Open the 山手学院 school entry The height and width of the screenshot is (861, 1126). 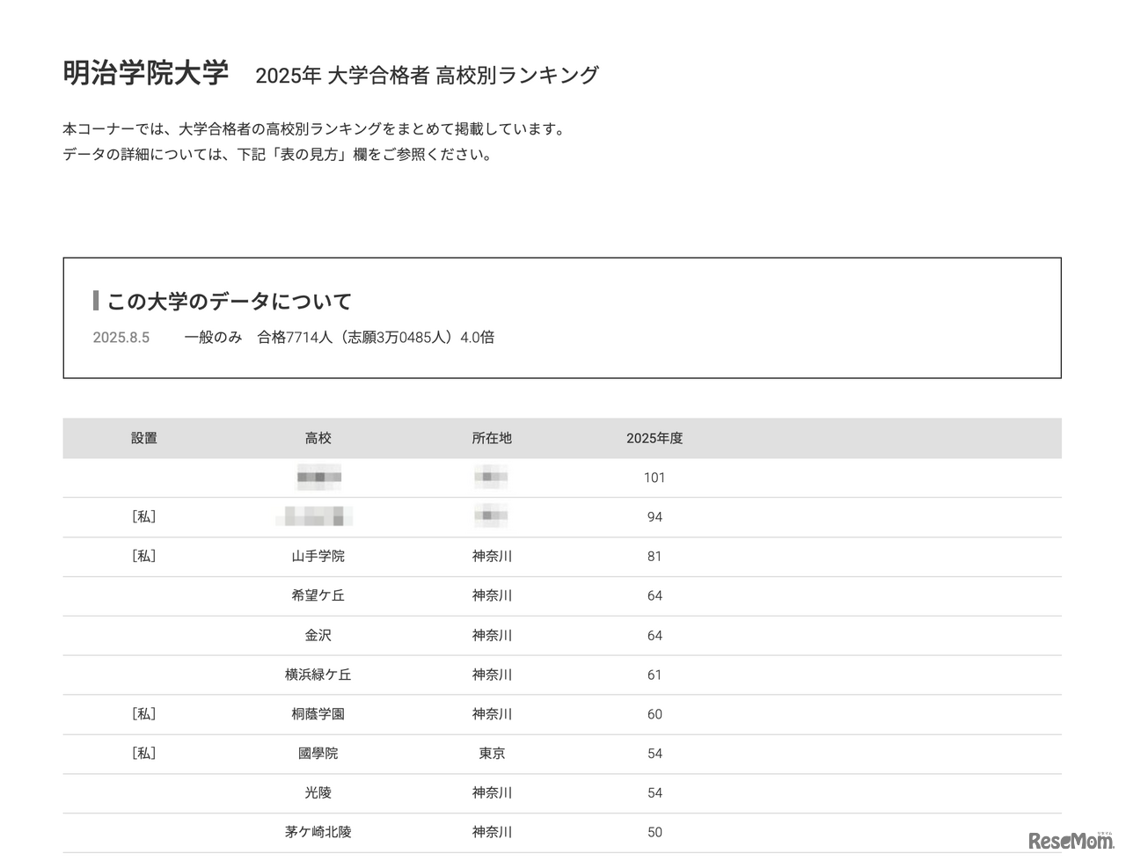tap(318, 556)
